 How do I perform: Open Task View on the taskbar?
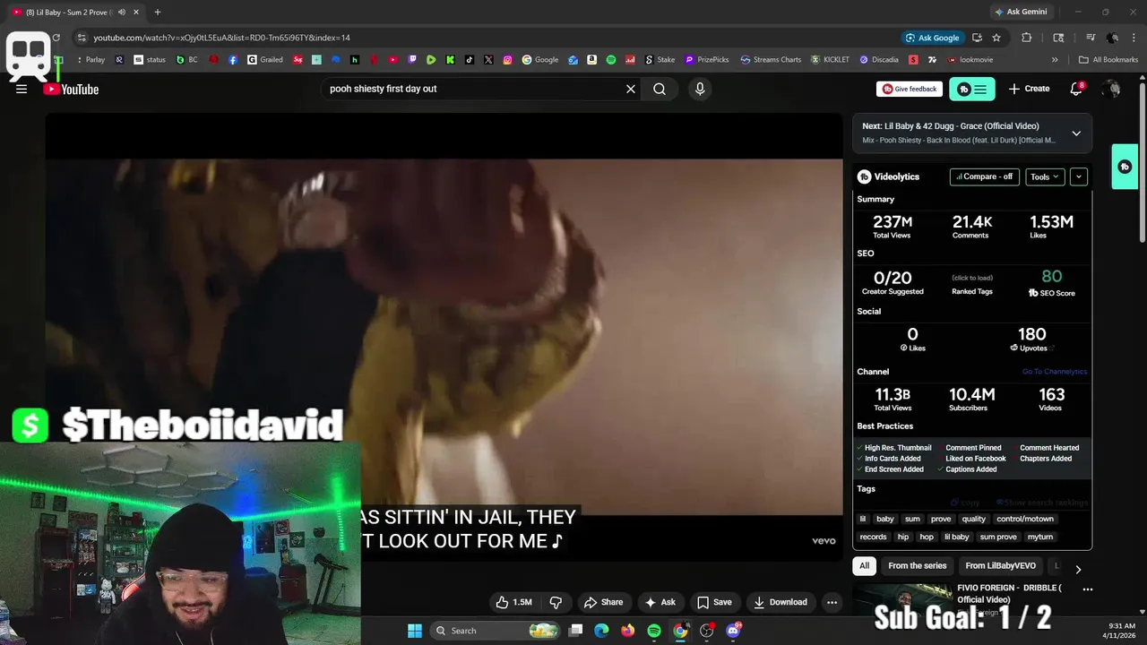576,631
